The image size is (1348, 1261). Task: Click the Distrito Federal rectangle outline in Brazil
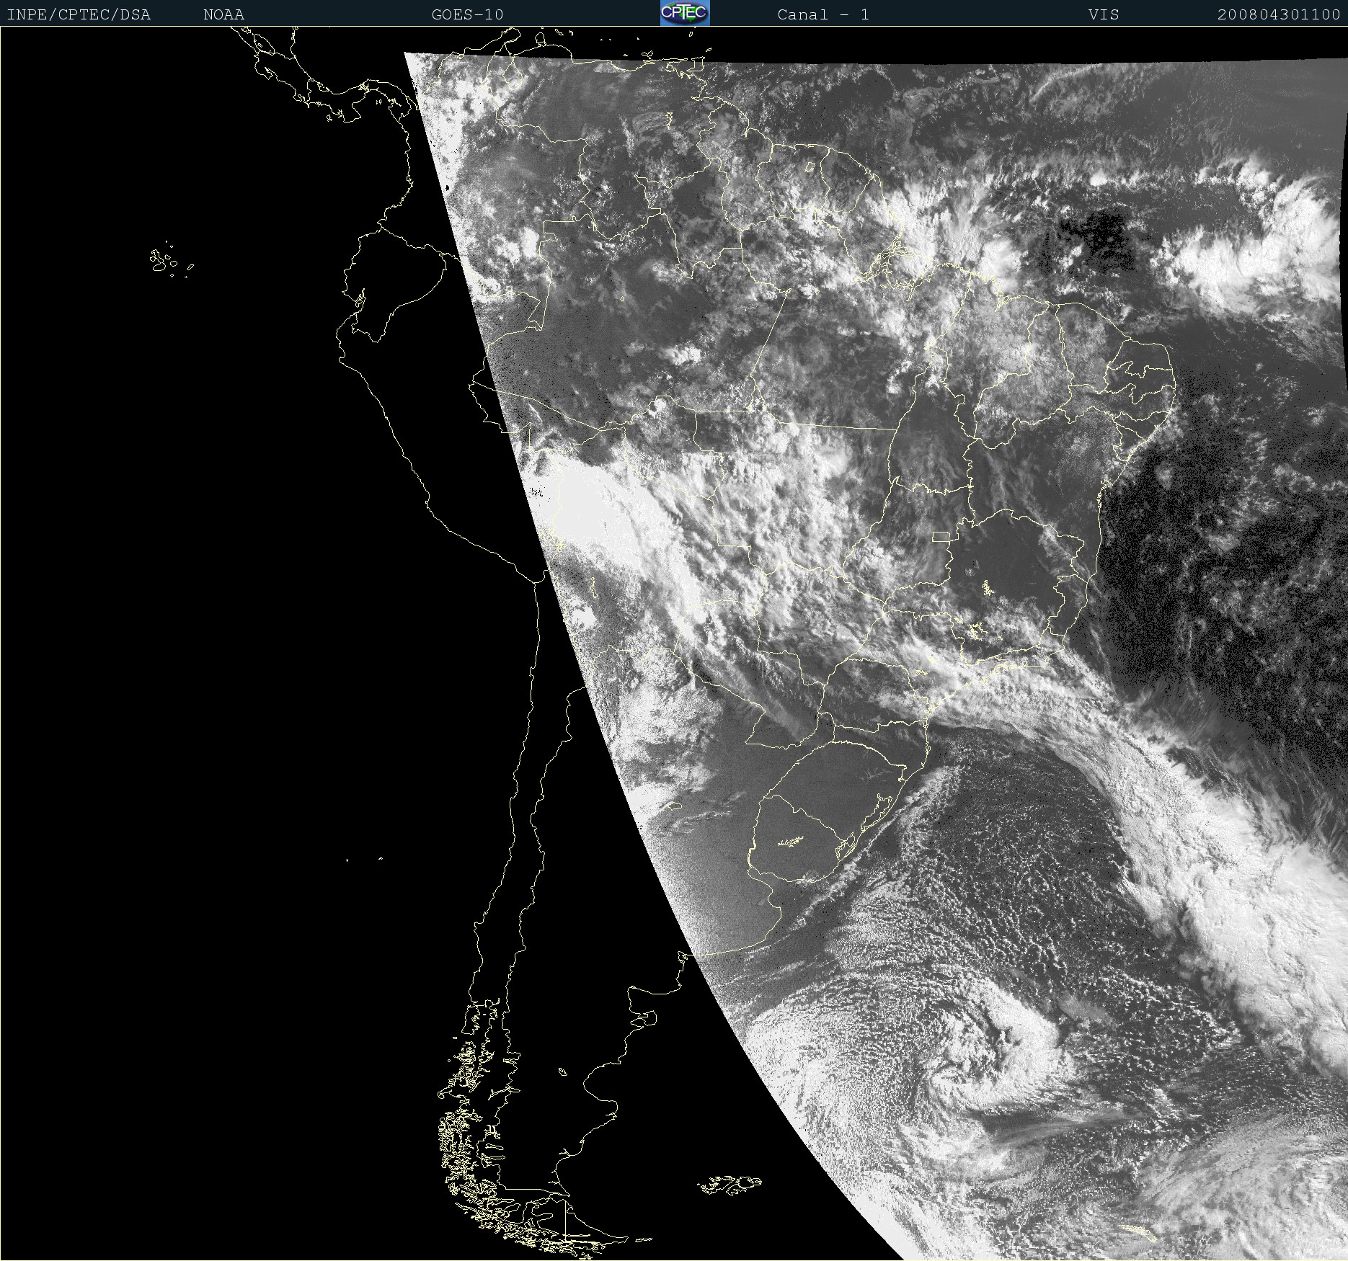click(941, 536)
